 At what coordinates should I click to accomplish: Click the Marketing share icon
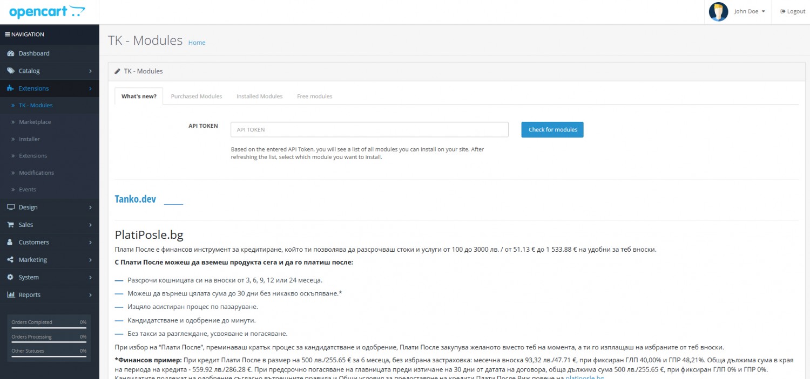click(x=10, y=260)
